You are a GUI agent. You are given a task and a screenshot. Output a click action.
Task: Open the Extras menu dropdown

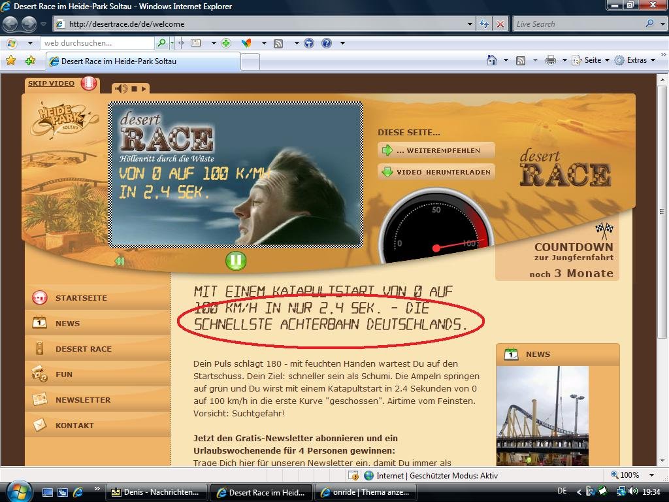click(653, 60)
